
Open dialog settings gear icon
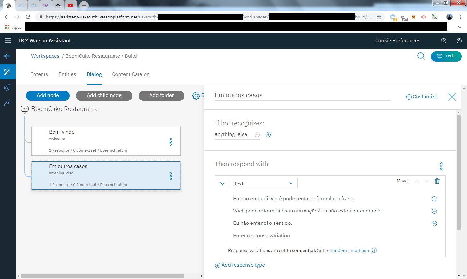click(196, 96)
